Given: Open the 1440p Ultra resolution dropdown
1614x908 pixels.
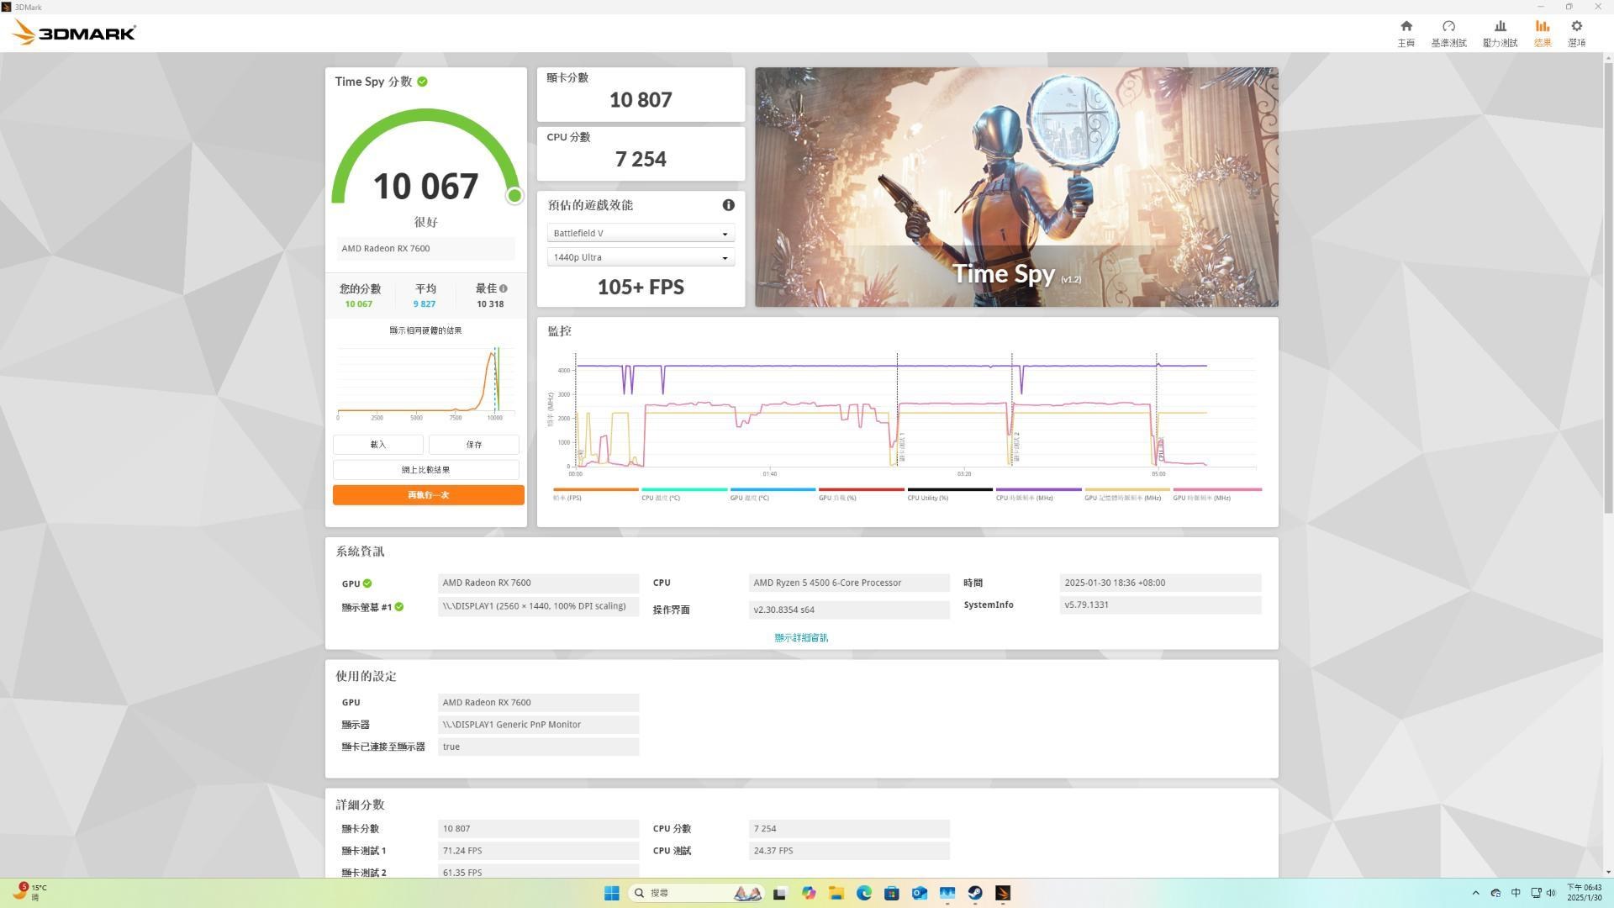Looking at the screenshot, I should pyautogui.click(x=641, y=257).
